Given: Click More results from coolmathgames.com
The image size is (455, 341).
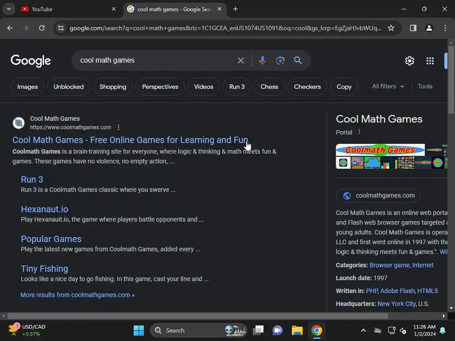Looking at the screenshot, I should [77, 295].
